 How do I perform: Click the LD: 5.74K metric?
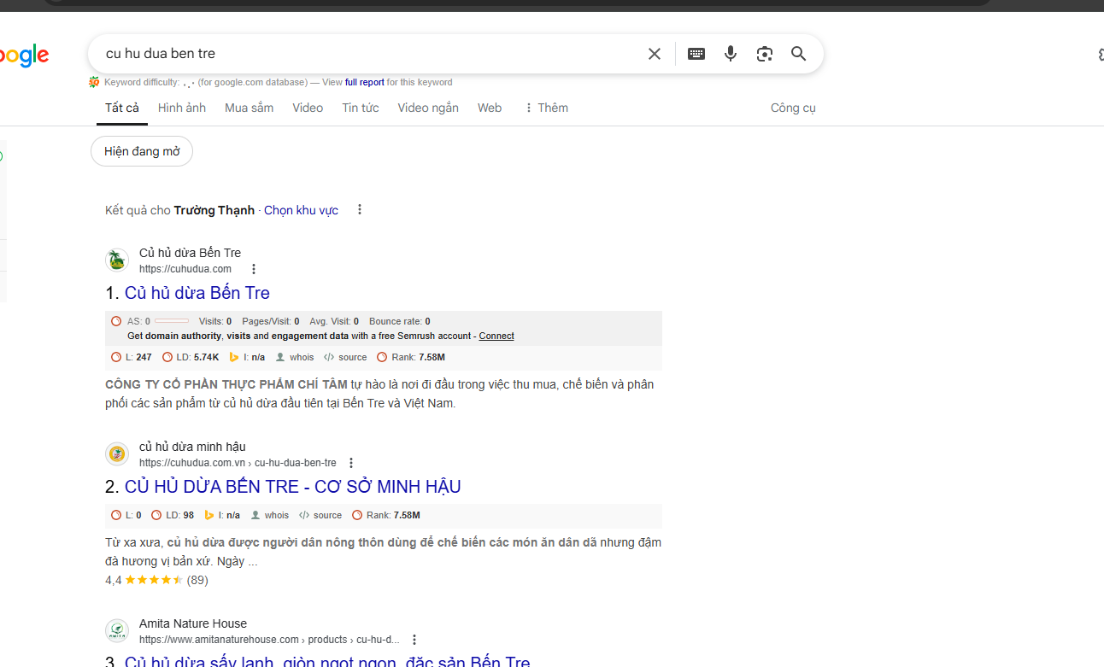coord(191,358)
